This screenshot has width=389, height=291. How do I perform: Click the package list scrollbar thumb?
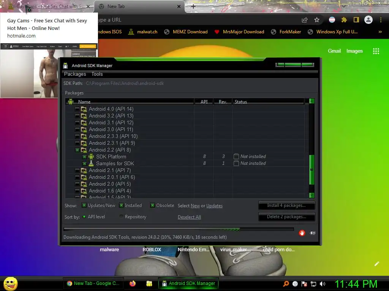pos(312,170)
